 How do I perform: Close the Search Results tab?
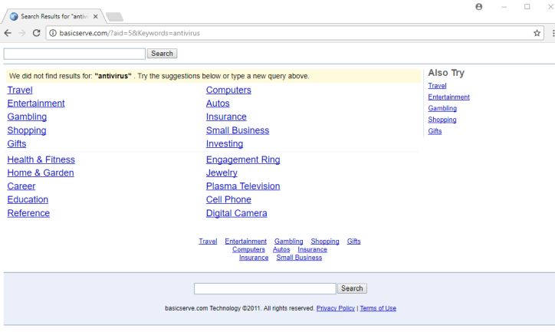pyautogui.click(x=95, y=15)
